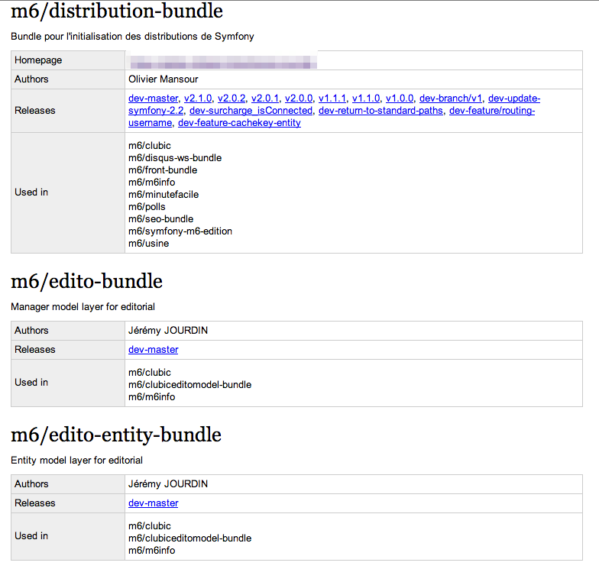Open the v1.1.1 release link

[332, 98]
